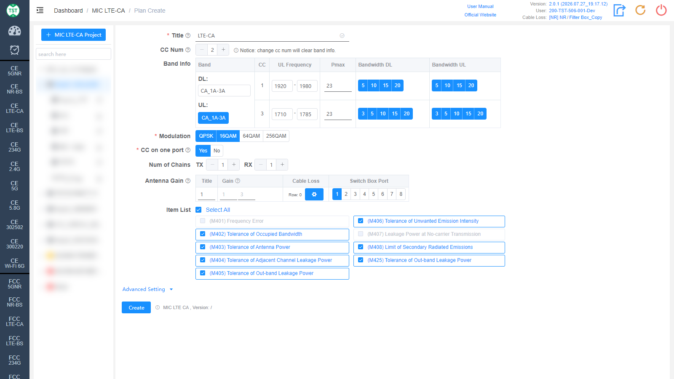Click the orange refresh icon
Viewport: 674px width, 379px height.
click(x=640, y=10)
